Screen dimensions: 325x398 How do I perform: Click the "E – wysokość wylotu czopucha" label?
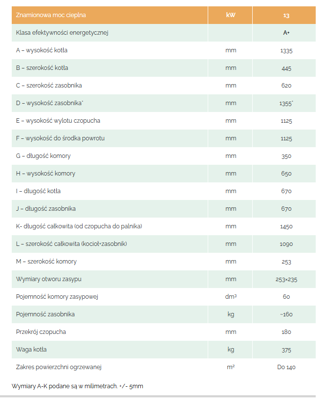click(58, 121)
